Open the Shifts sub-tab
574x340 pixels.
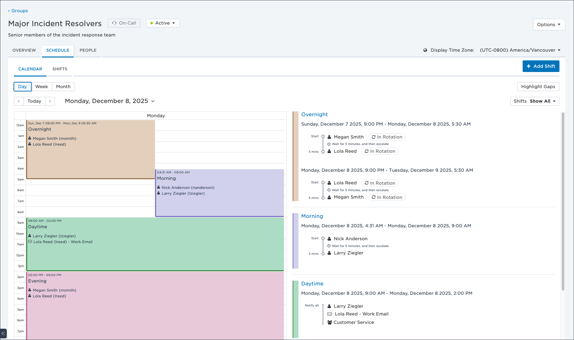click(60, 69)
